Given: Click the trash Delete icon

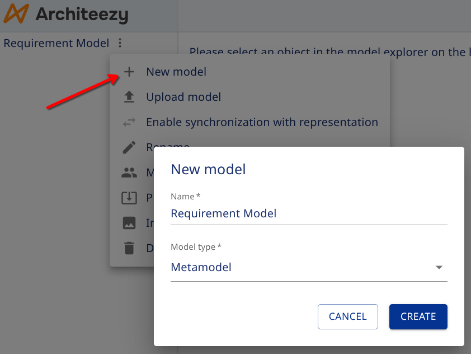Looking at the screenshot, I should click(130, 248).
